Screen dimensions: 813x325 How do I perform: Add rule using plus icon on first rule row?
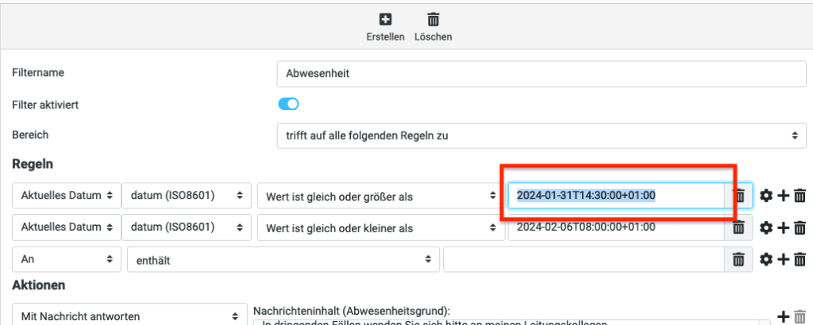click(x=783, y=196)
